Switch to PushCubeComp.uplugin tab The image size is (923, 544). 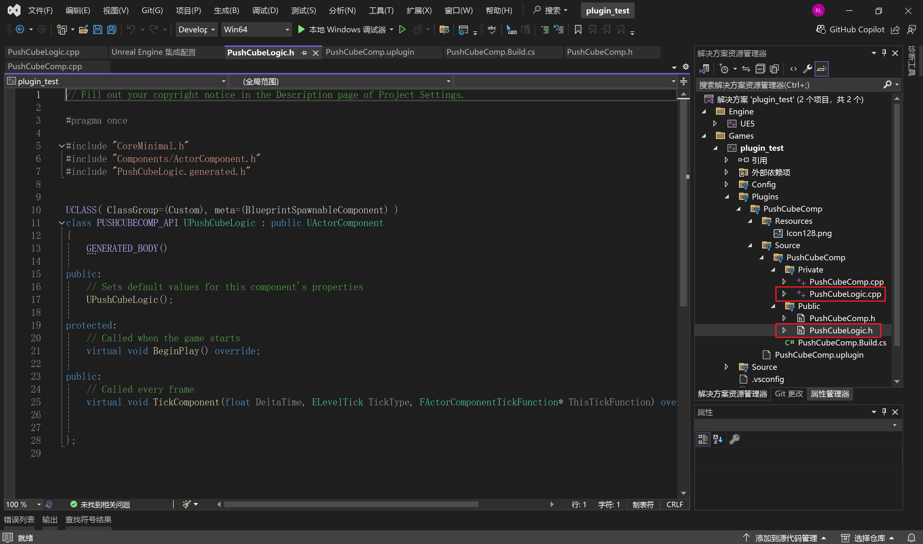370,52
